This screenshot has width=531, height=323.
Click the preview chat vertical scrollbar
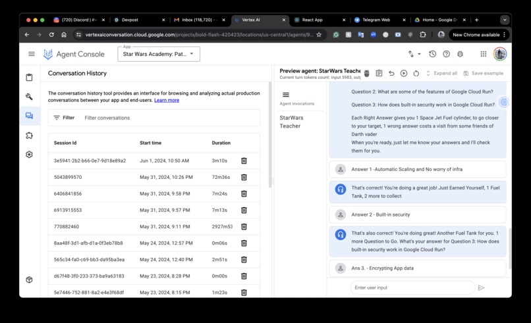[x=510, y=249]
